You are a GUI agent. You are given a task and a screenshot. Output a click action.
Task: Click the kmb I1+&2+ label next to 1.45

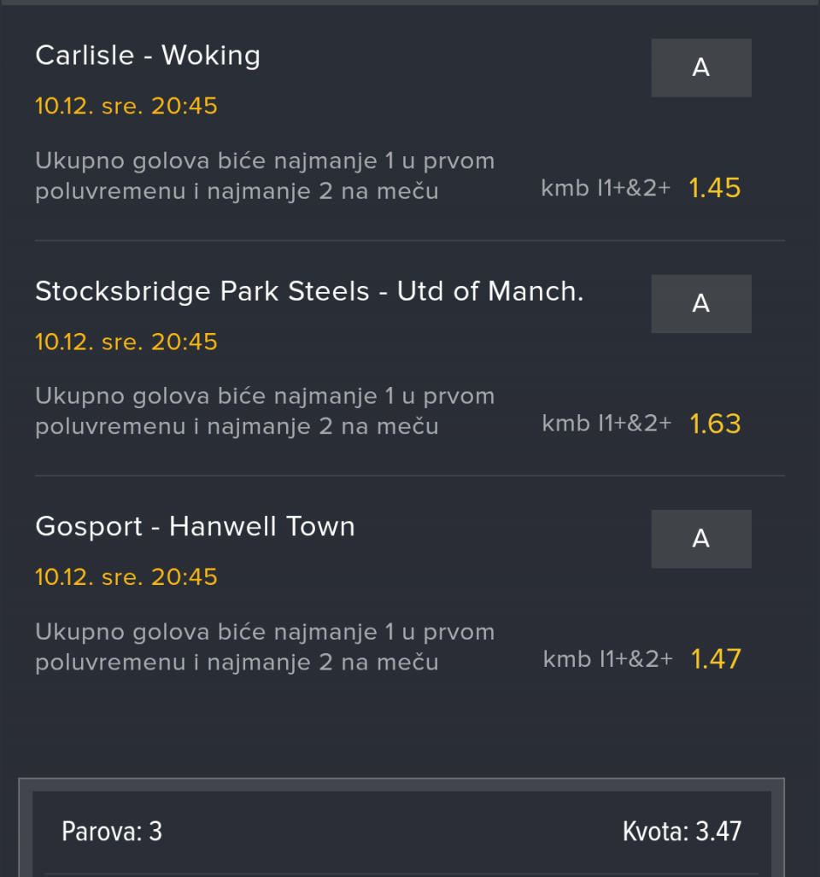click(606, 188)
